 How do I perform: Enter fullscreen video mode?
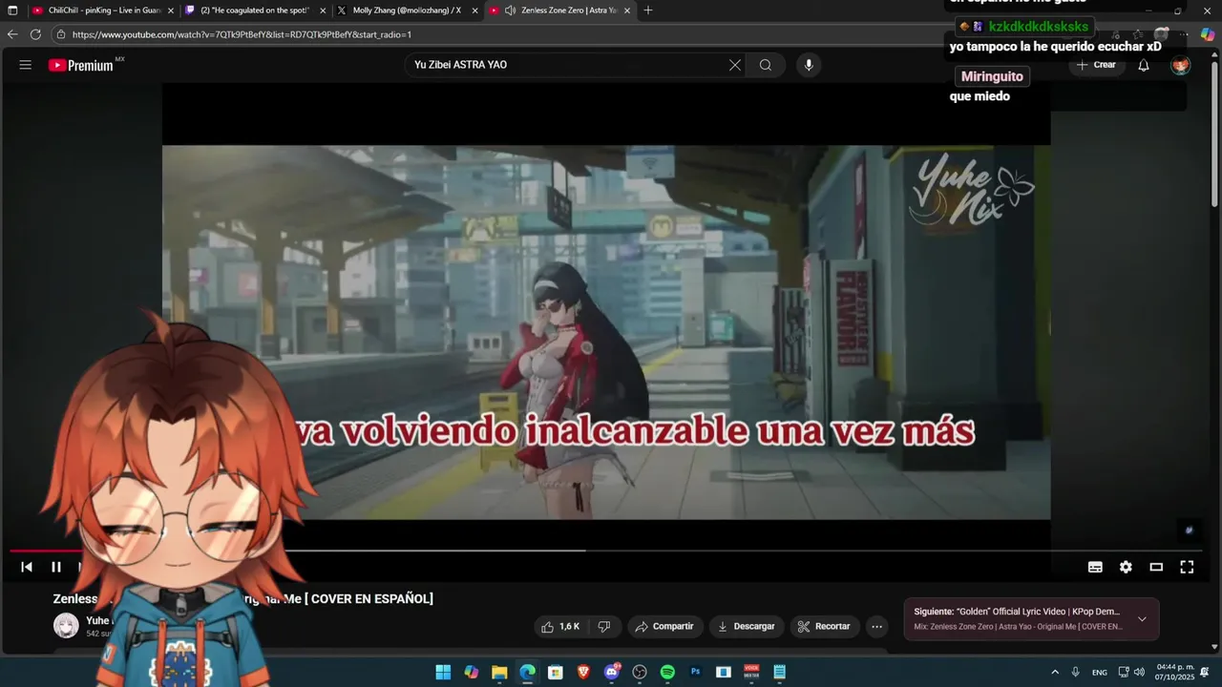click(1187, 567)
